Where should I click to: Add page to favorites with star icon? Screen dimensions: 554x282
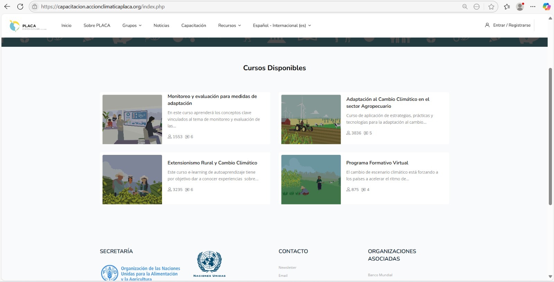tap(491, 7)
